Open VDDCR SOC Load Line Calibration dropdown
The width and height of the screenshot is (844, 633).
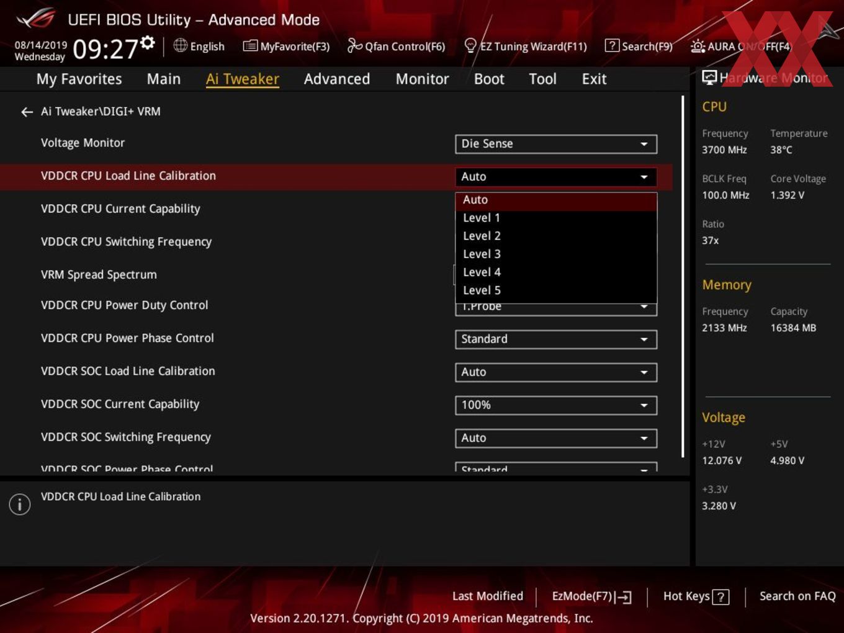556,372
